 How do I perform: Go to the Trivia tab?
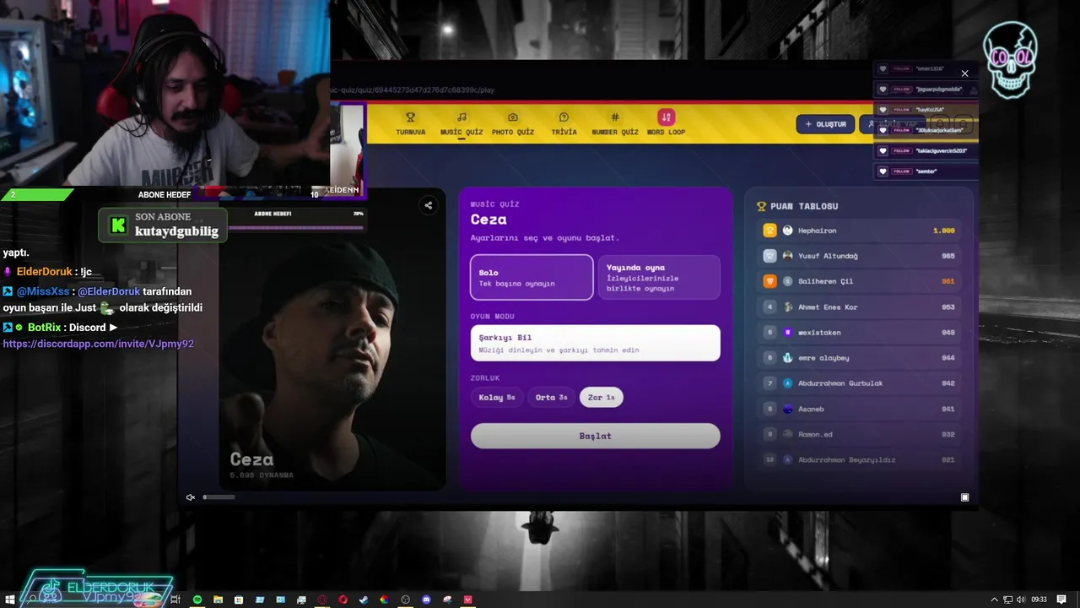click(564, 123)
